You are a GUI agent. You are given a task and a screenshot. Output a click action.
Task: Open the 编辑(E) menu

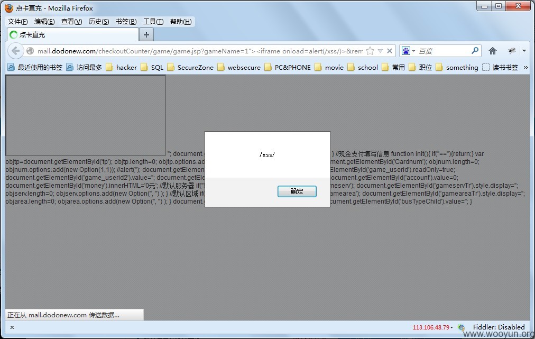click(x=44, y=22)
